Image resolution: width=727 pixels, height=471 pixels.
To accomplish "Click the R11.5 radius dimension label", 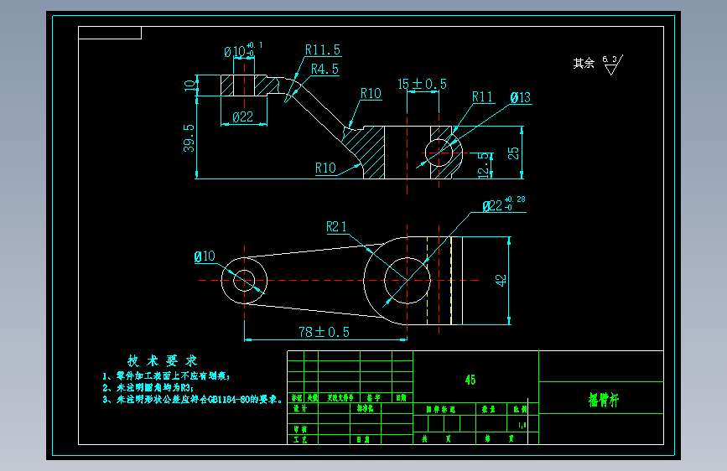I will pyautogui.click(x=323, y=49).
